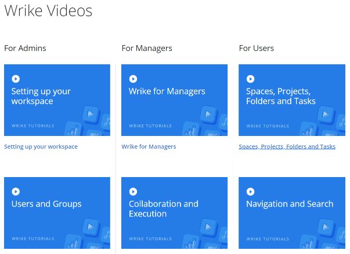Click play icon on Users and Groups card
The width and height of the screenshot is (350, 254).
tap(16, 192)
